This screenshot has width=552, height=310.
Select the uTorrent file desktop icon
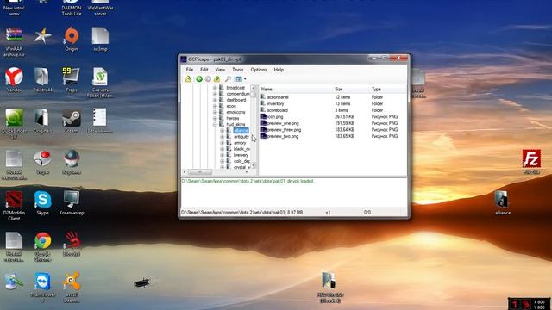click(x=100, y=83)
